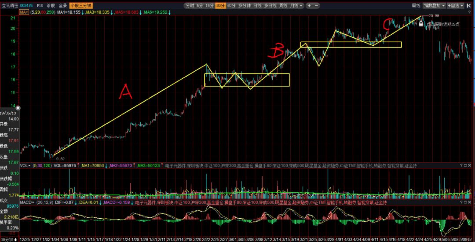Click the MA3=18.335 value
This screenshot has height=242, width=475.
point(98,12)
